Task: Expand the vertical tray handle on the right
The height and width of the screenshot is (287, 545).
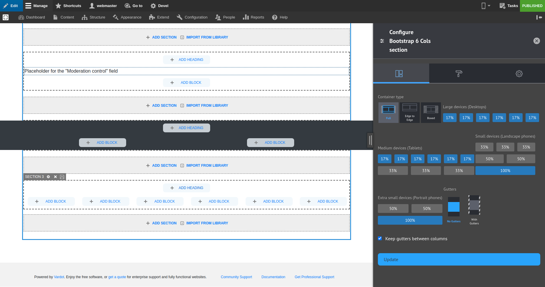Action: pyautogui.click(x=370, y=140)
